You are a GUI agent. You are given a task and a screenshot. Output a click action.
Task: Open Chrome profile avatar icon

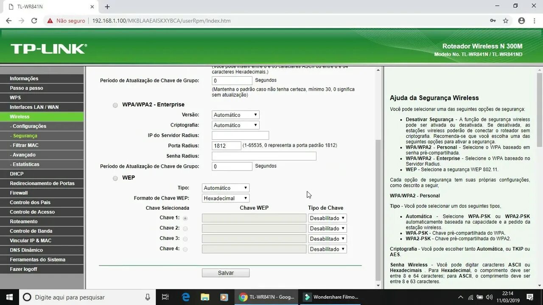(x=521, y=20)
